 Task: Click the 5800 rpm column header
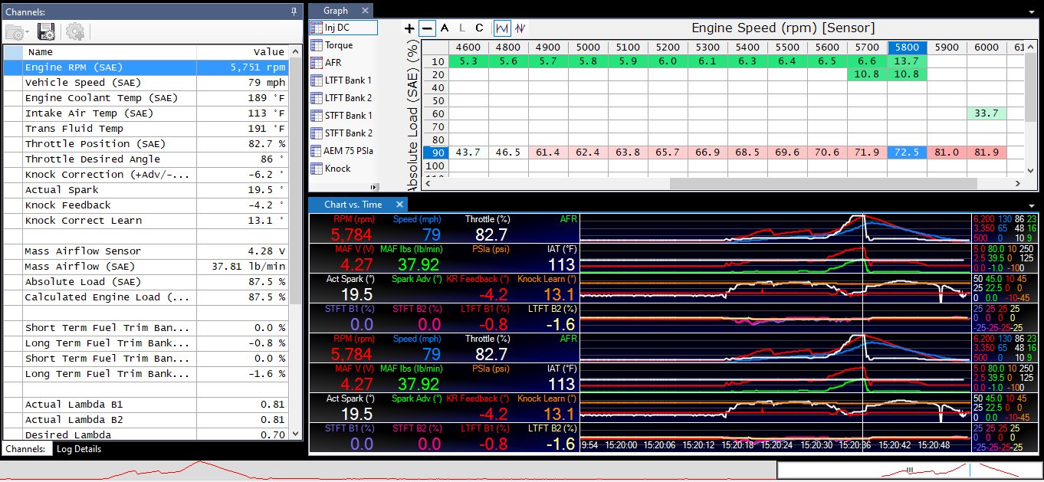point(908,48)
